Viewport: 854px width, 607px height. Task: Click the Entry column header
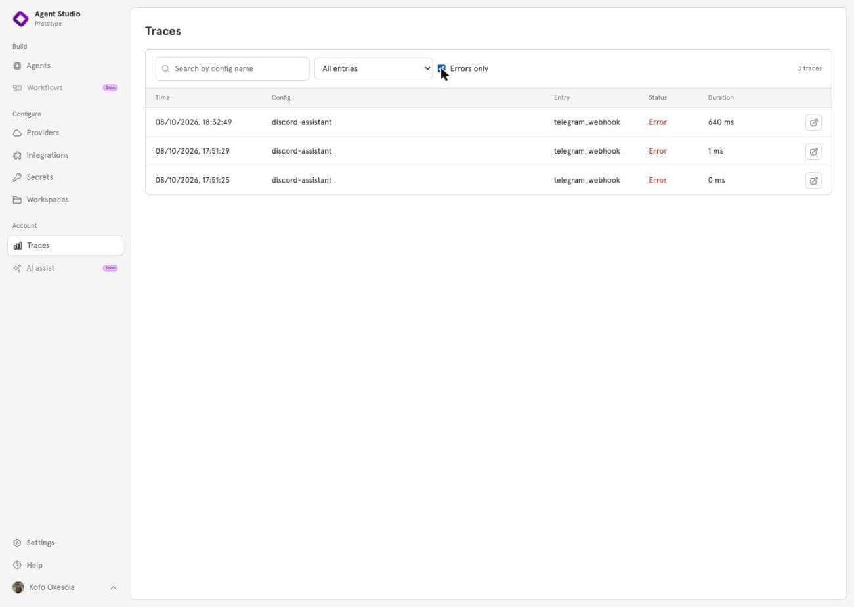[x=562, y=97]
